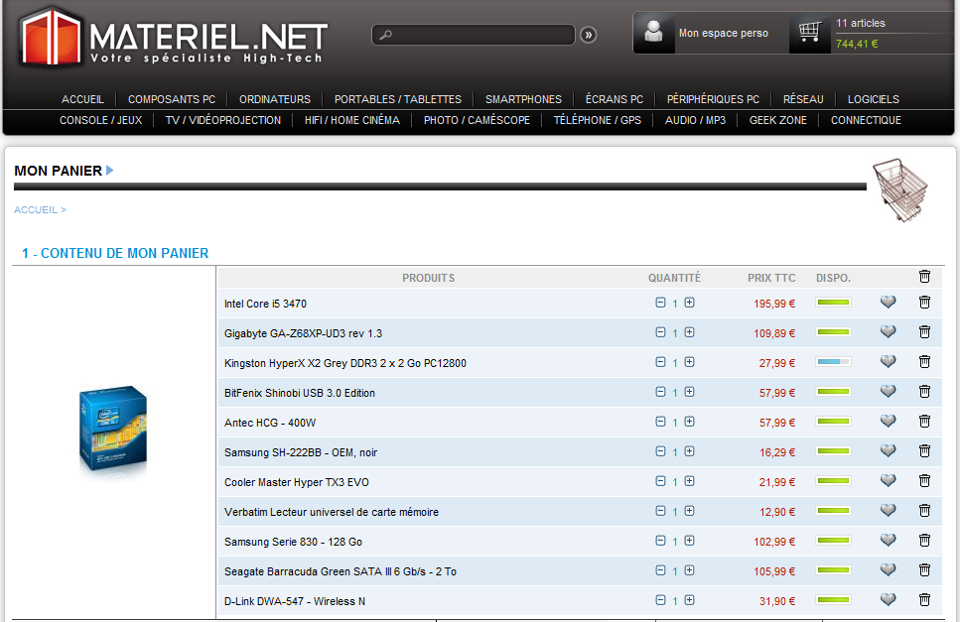The image size is (960, 622).
Task: Open the GEEK ZONE section
Action: 778,120
